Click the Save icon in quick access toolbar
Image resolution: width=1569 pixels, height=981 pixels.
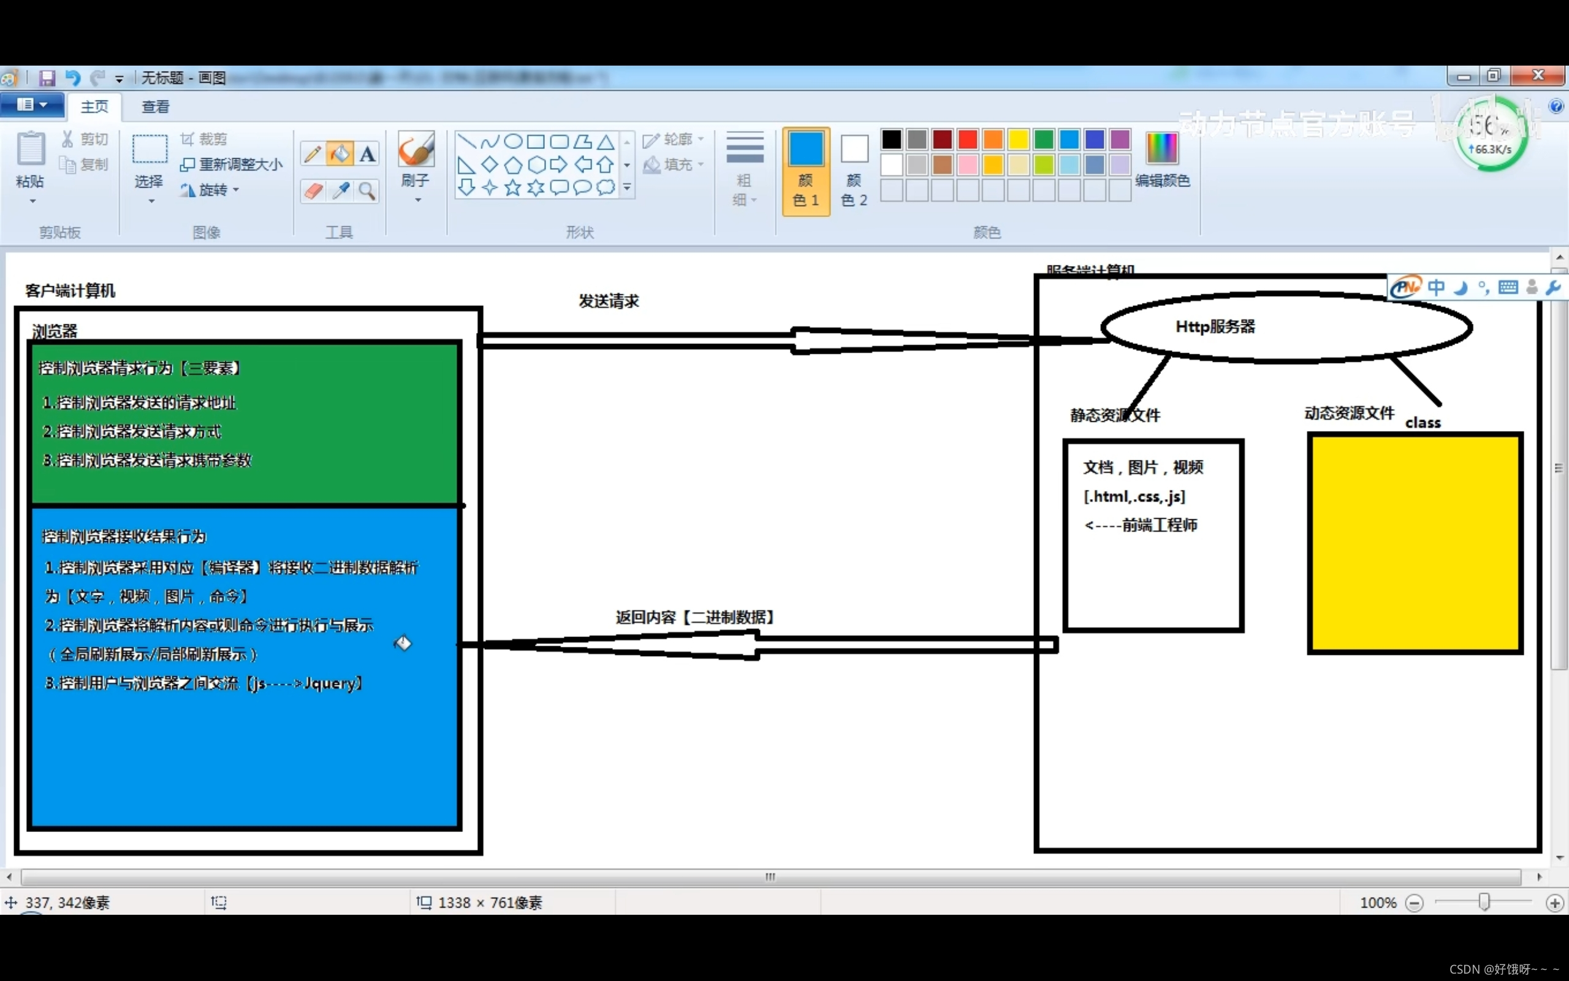47,78
